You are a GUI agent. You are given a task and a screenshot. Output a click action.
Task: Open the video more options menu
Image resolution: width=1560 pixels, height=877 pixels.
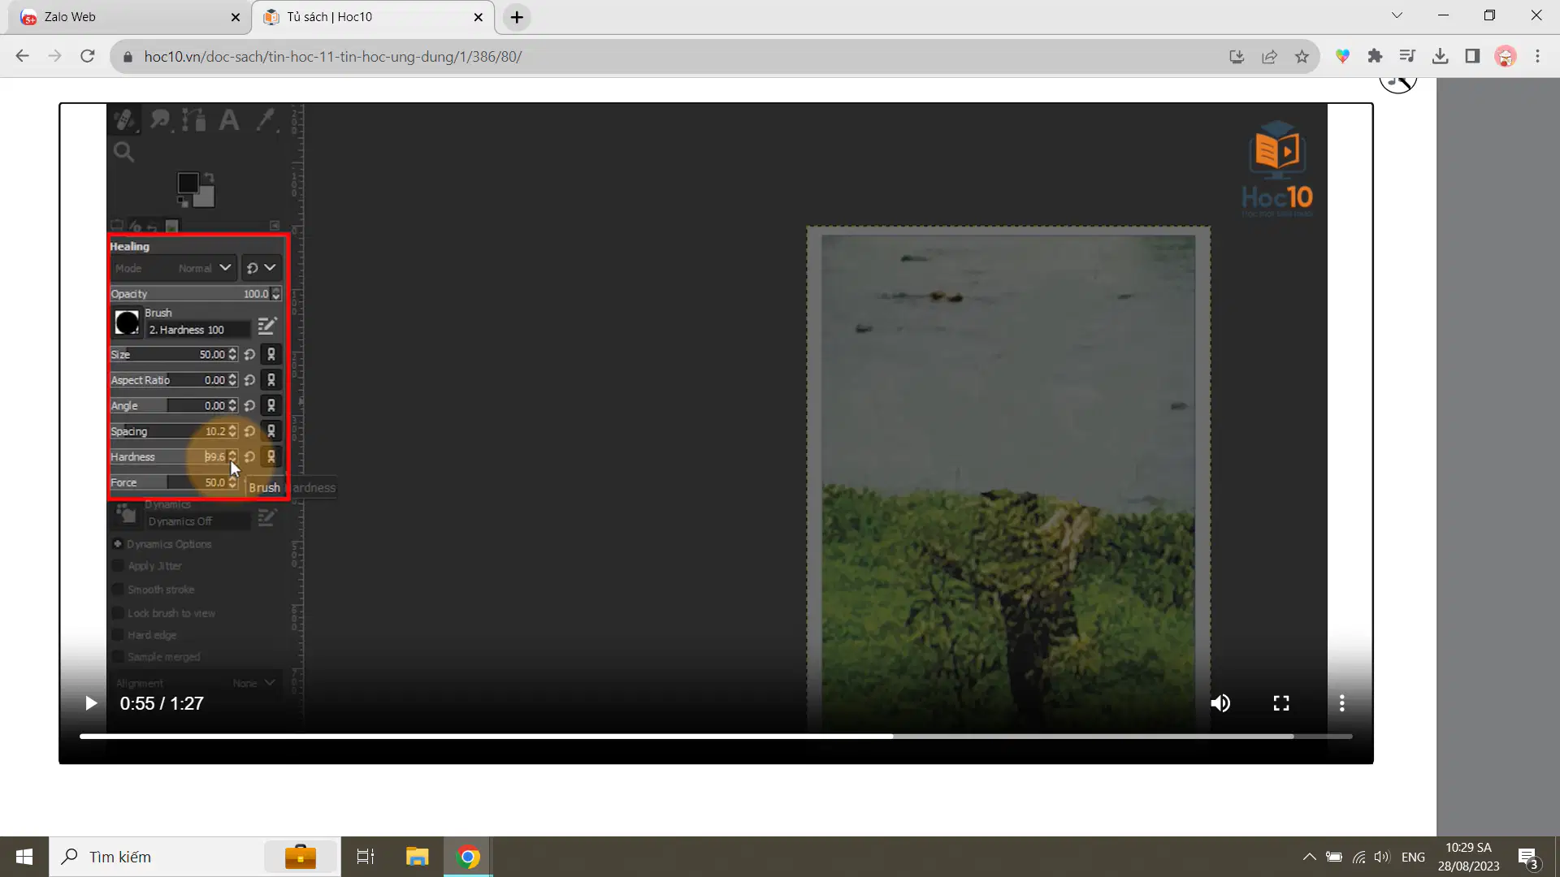click(1341, 703)
